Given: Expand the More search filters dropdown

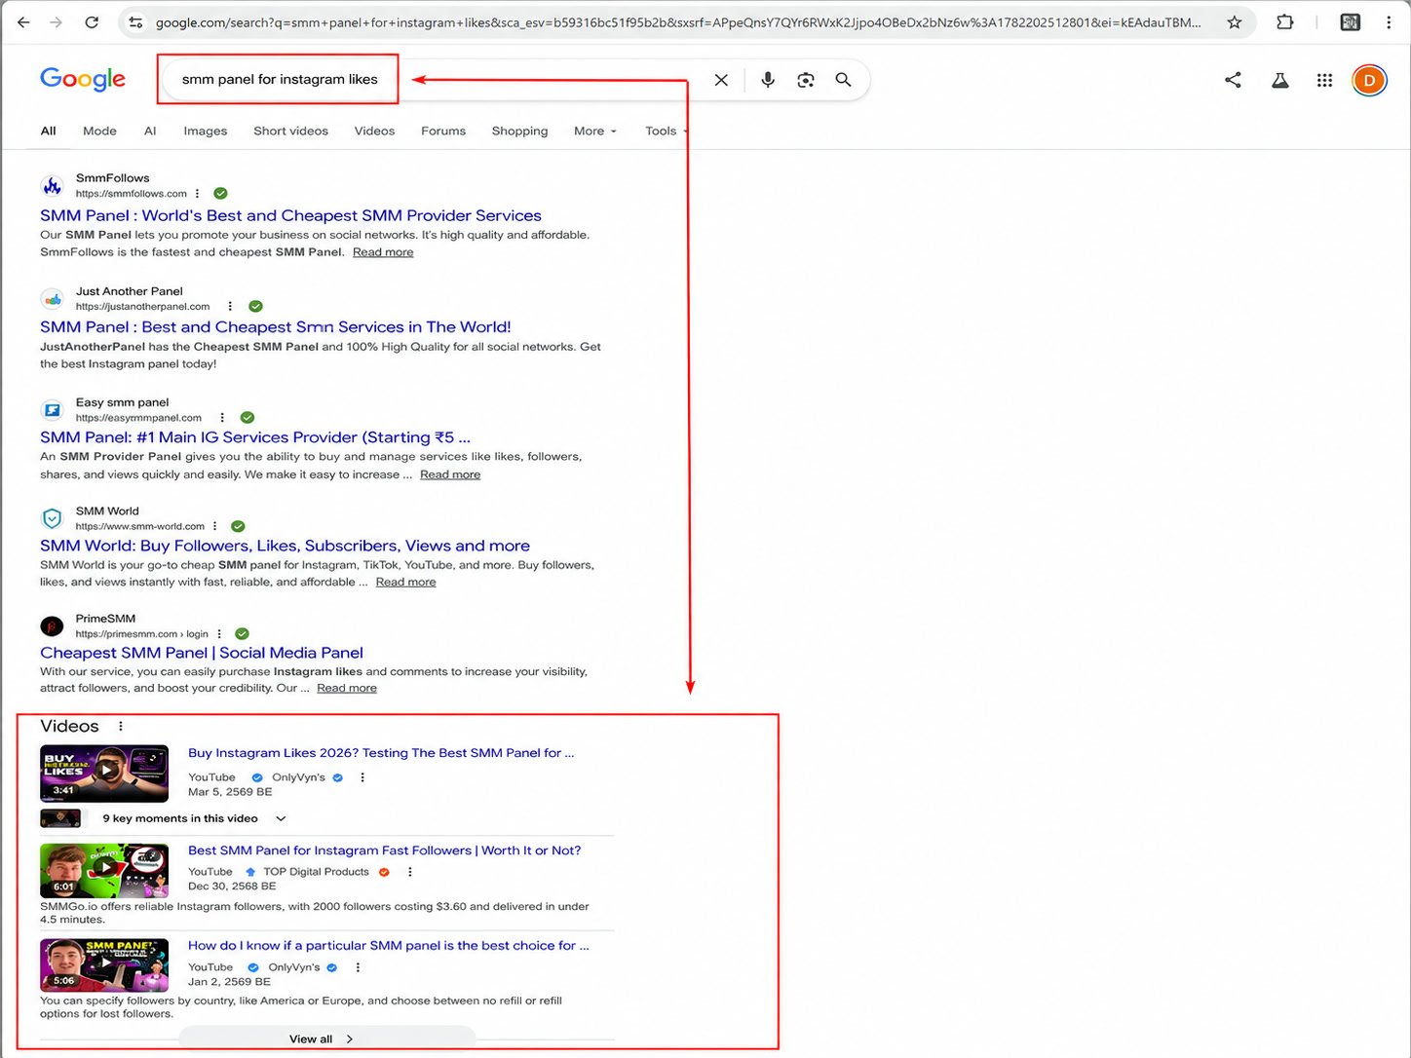Looking at the screenshot, I should pyautogui.click(x=595, y=131).
